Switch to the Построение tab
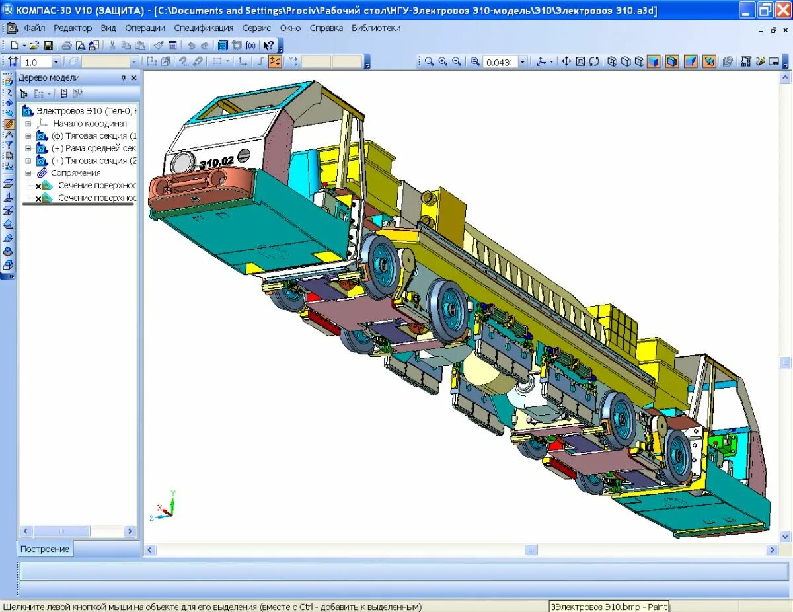 (x=44, y=549)
